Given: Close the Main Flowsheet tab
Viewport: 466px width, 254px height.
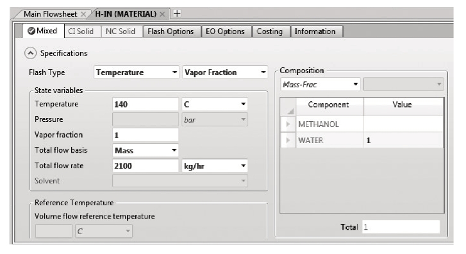Looking at the screenshot, I should pyautogui.click(x=83, y=14).
